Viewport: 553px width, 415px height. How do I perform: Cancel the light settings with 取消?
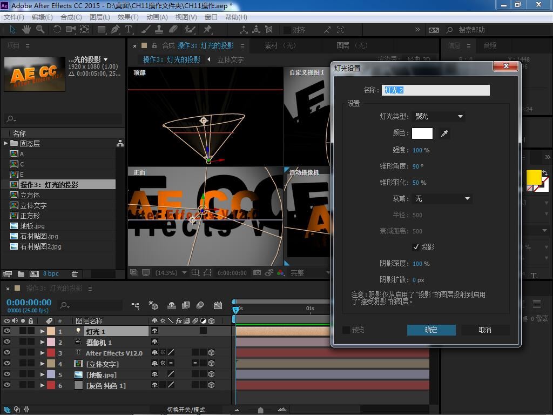click(485, 330)
